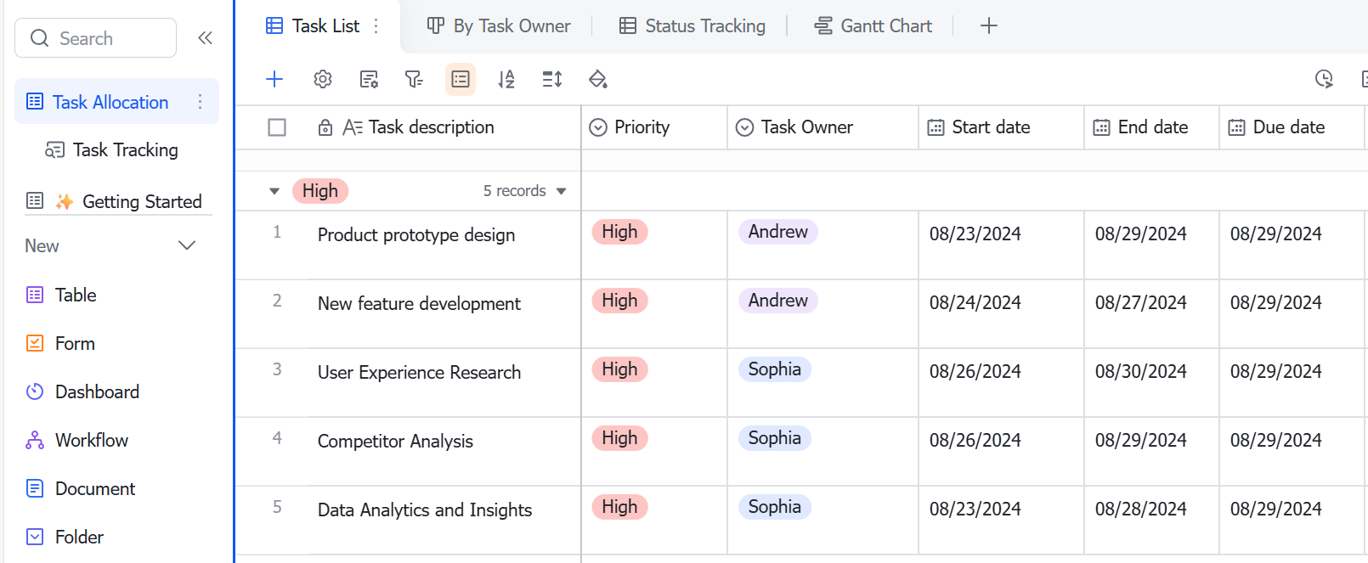This screenshot has height=563, width=1368.
Task: Click the Form sidebar icon
Action: tap(35, 343)
